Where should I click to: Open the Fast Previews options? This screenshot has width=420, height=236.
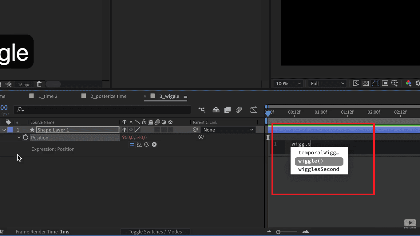pos(356,83)
